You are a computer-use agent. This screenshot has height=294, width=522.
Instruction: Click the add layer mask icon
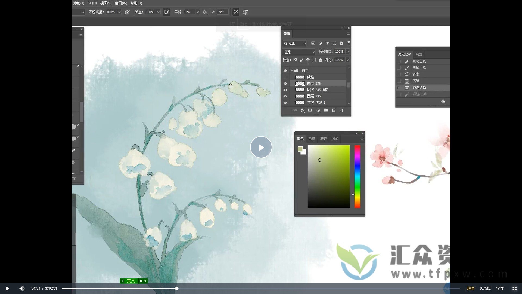(310, 110)
